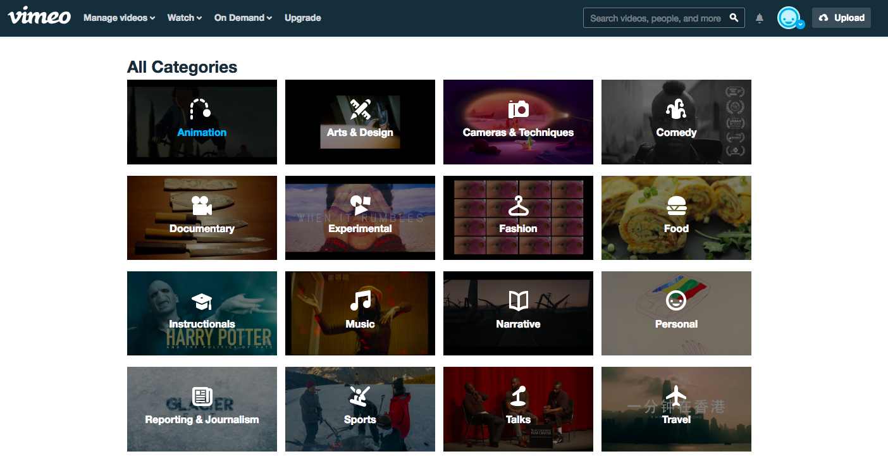Screen dimensions: 888x468
Task: Open the Talks category thumbnail
Action: coord(518,409)
